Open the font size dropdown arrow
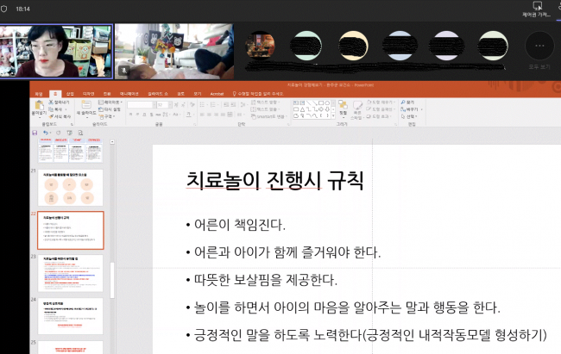561x354 pixels. [170, 105]
